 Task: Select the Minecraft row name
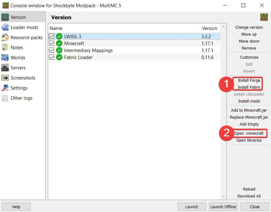(74, 44)
